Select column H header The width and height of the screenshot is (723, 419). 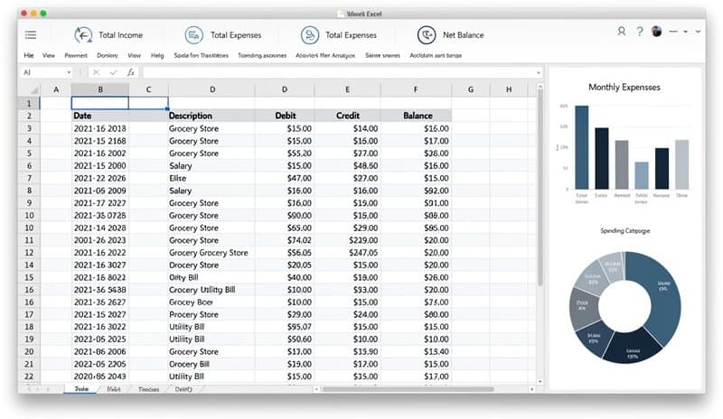point(509,90)
